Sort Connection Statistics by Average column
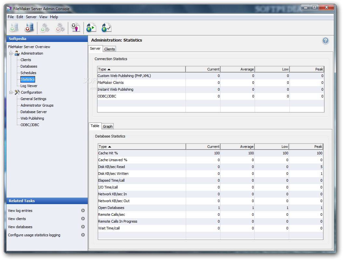The height and width of the screenshot is (260, 343). click(x=237, y=69)
